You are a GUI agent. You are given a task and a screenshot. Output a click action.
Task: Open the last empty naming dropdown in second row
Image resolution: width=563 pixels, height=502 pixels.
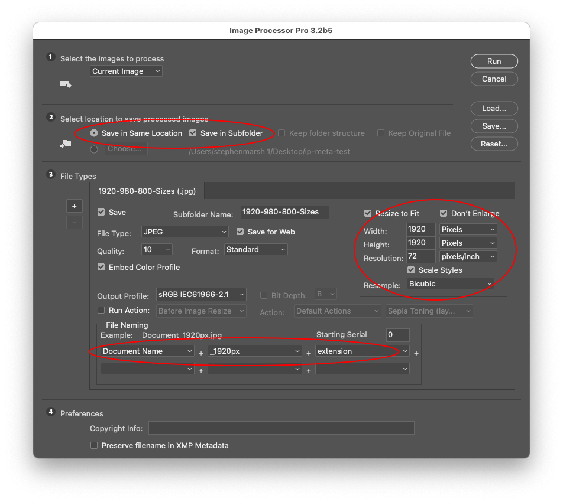click(x=363, y=369)
